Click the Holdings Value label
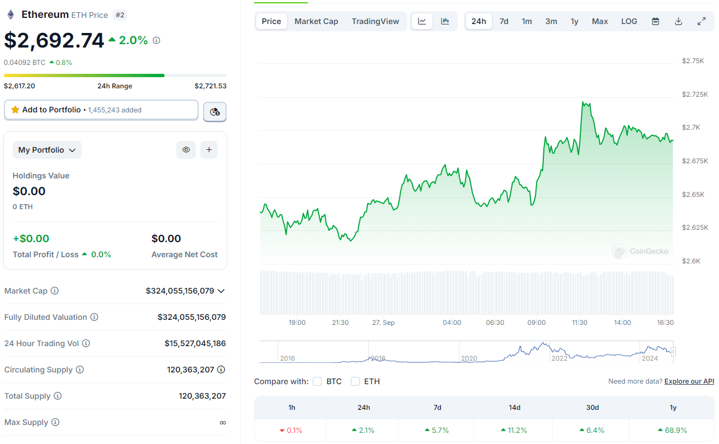 click(41, 176)
